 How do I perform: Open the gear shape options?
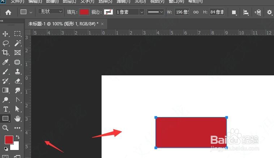269,12
